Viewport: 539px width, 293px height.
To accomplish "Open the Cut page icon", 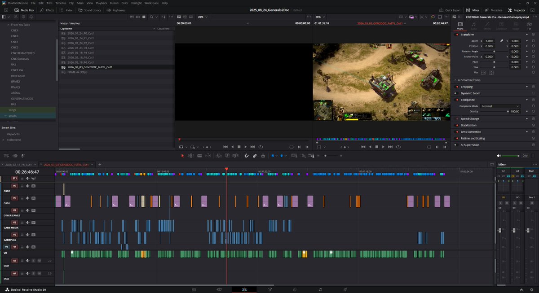I will coord(219,289).
